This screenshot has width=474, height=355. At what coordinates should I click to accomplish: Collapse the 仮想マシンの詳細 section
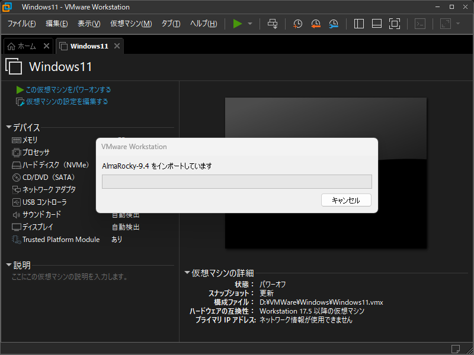tap(187, 273)
